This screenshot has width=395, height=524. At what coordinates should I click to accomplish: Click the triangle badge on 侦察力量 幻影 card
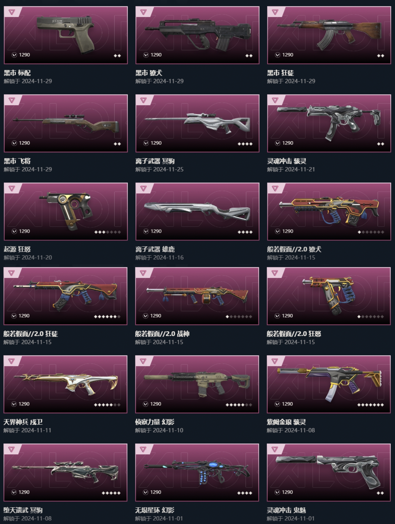coord(143,361)
